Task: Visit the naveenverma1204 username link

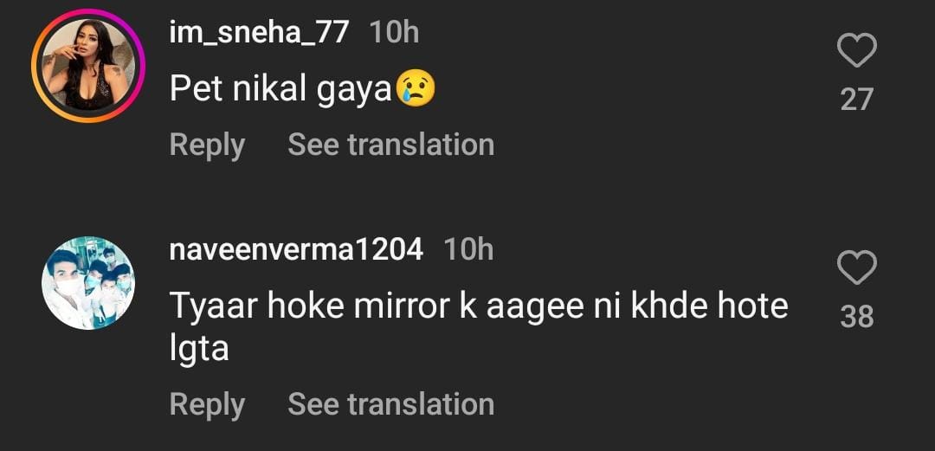Action: click(x=296, y=249)
